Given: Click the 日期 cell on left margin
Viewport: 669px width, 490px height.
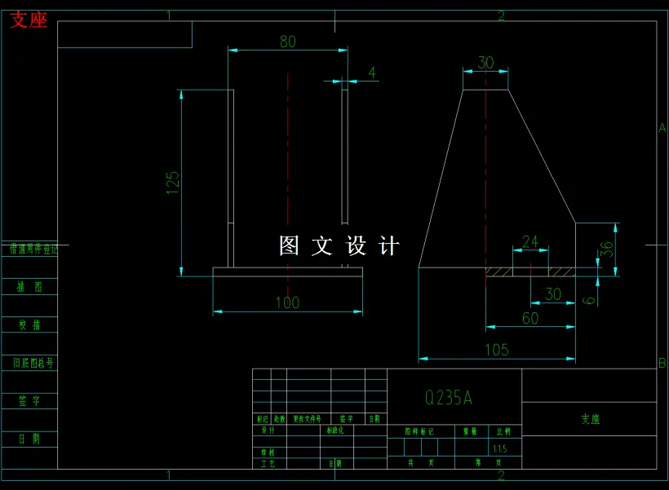Looking at the screenshot, I should click(31, 438).
